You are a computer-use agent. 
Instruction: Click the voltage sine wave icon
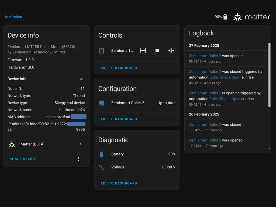[102, 167]
